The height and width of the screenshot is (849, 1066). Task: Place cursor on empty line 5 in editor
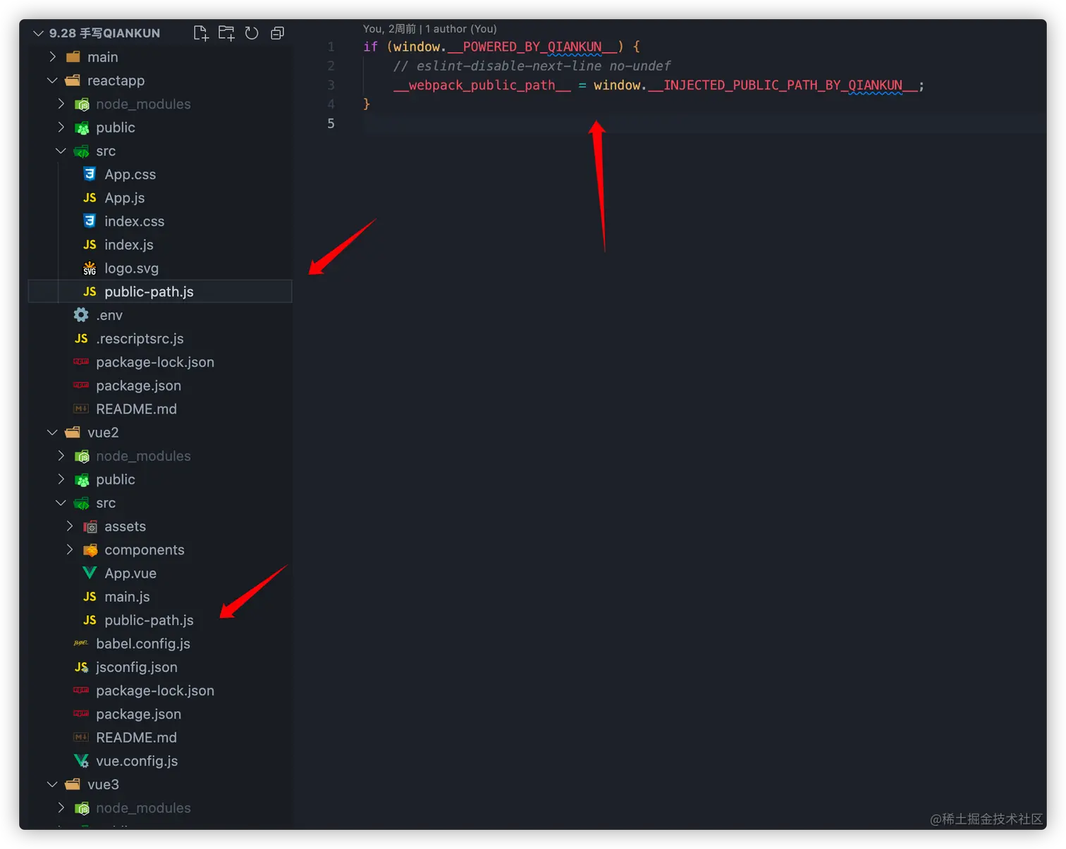[564, 123]
